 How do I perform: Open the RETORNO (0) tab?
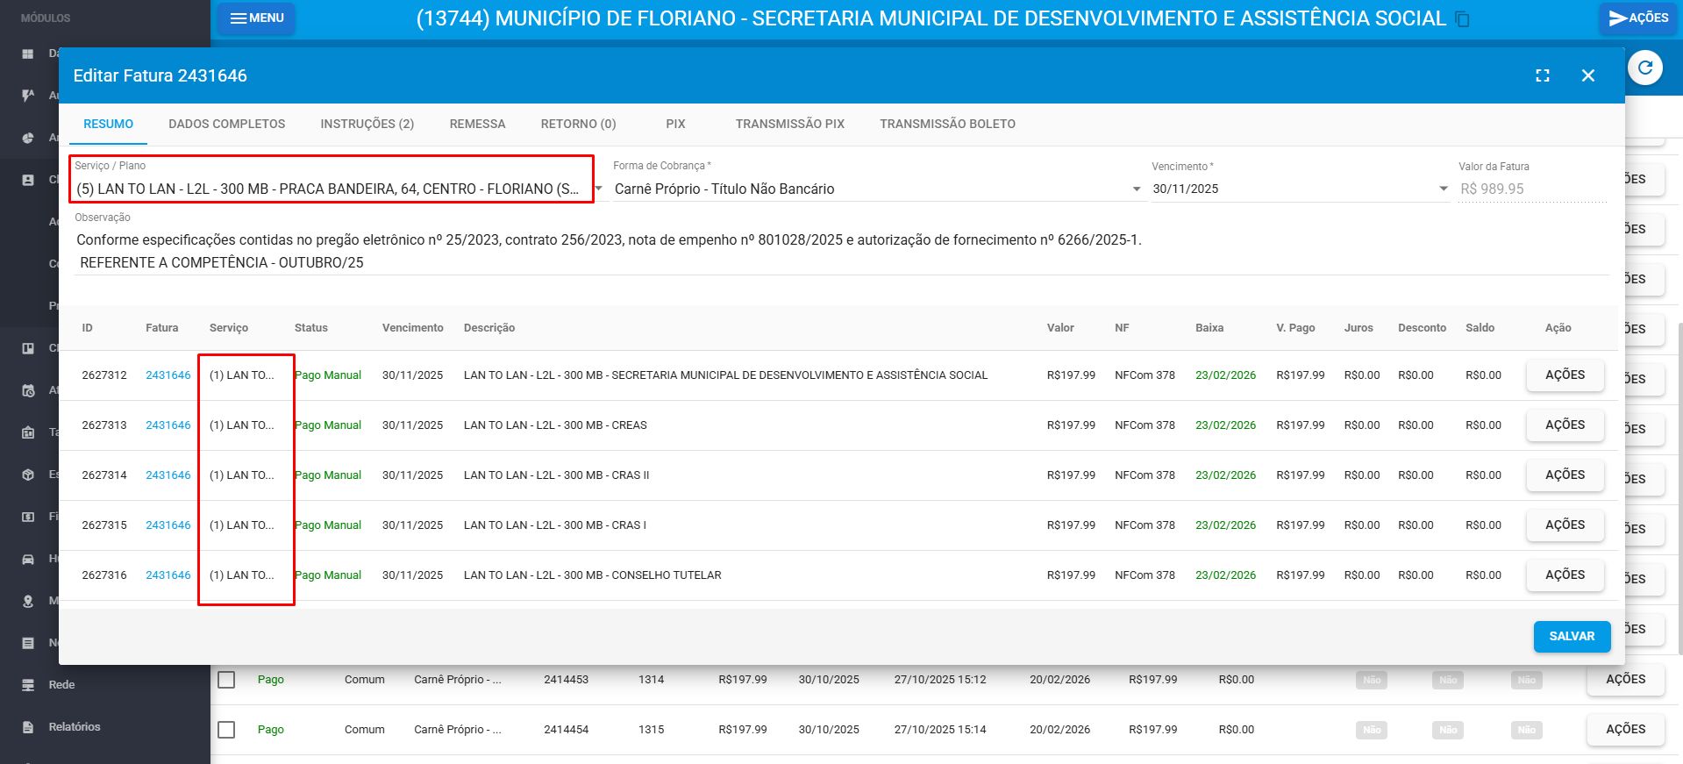(578, 125)
